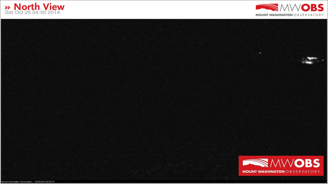Click the thin MW letters in red watermark
Image resolution: width=328 pixels, height=184 pixels.
(x=282, y=163)
